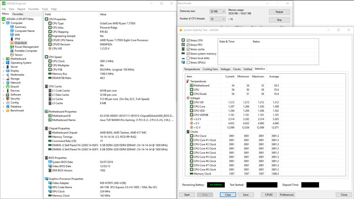Expand the Benchmark tree node
This screenshot has width=354, height=199.
coord(3,111)
